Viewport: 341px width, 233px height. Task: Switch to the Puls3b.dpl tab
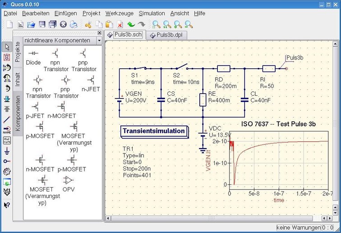pos(167,35)
